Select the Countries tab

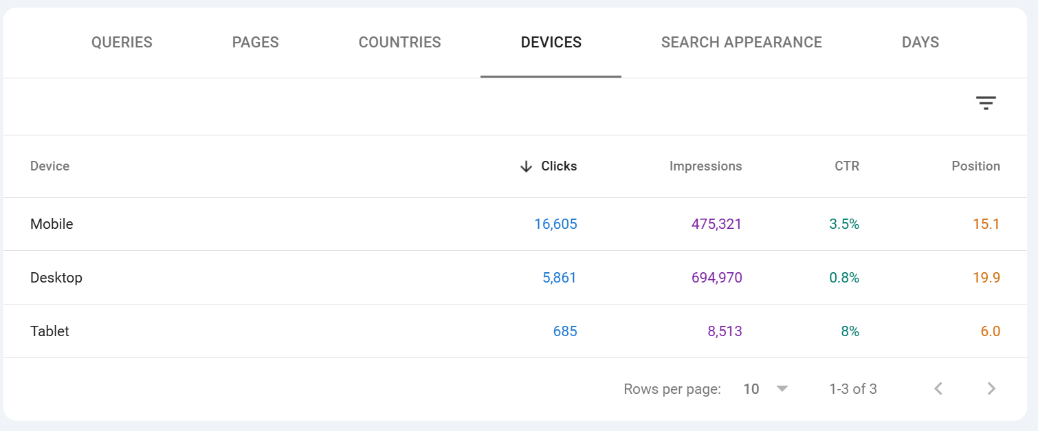tap(399, 43)
